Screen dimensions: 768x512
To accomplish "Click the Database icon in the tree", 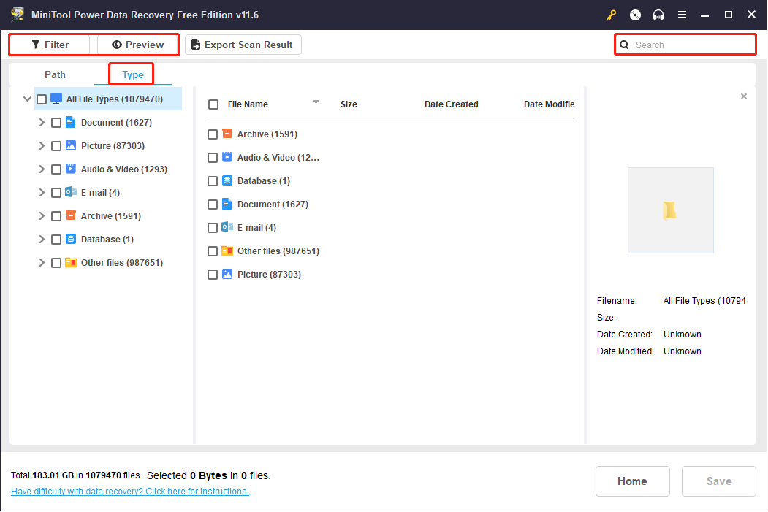I will pyautogui.click(x=71, y=240).
